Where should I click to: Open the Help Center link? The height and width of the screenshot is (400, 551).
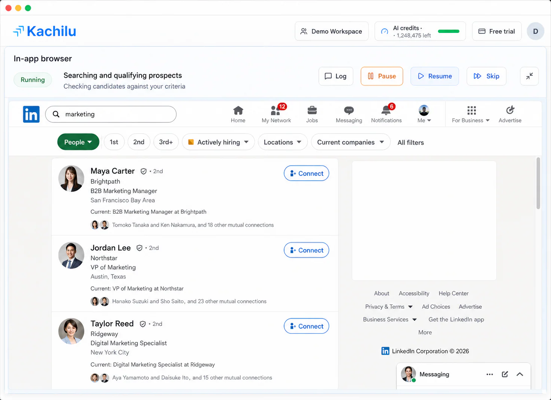453,293
